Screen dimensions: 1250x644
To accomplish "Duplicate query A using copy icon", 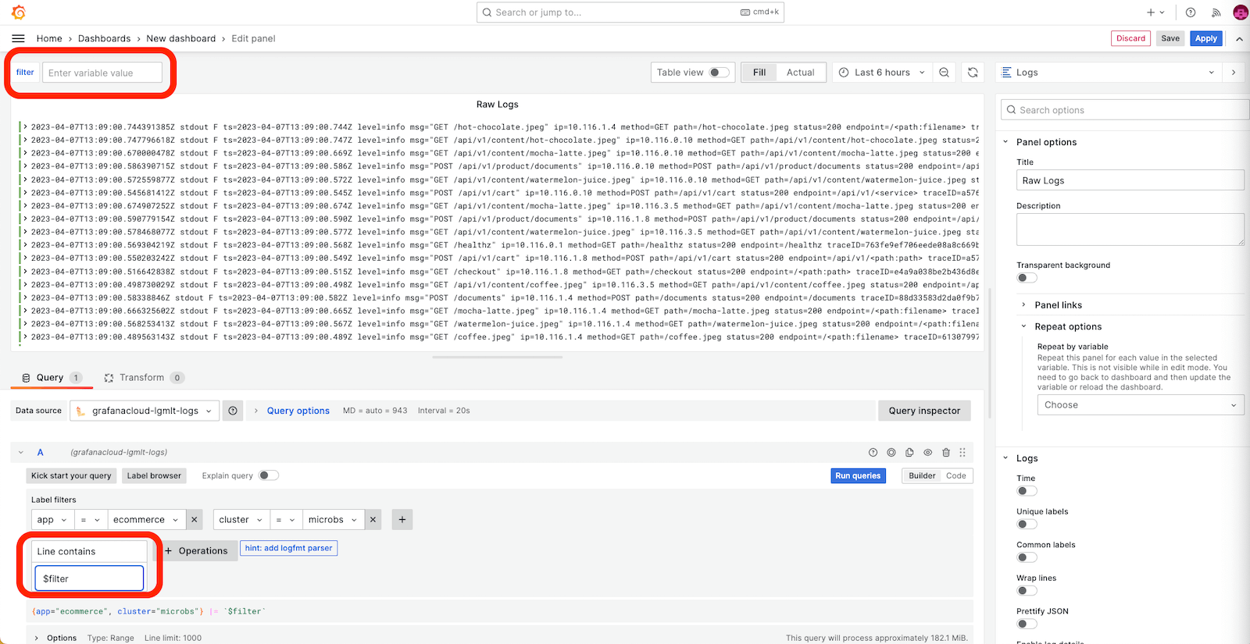I will point(909,453).
